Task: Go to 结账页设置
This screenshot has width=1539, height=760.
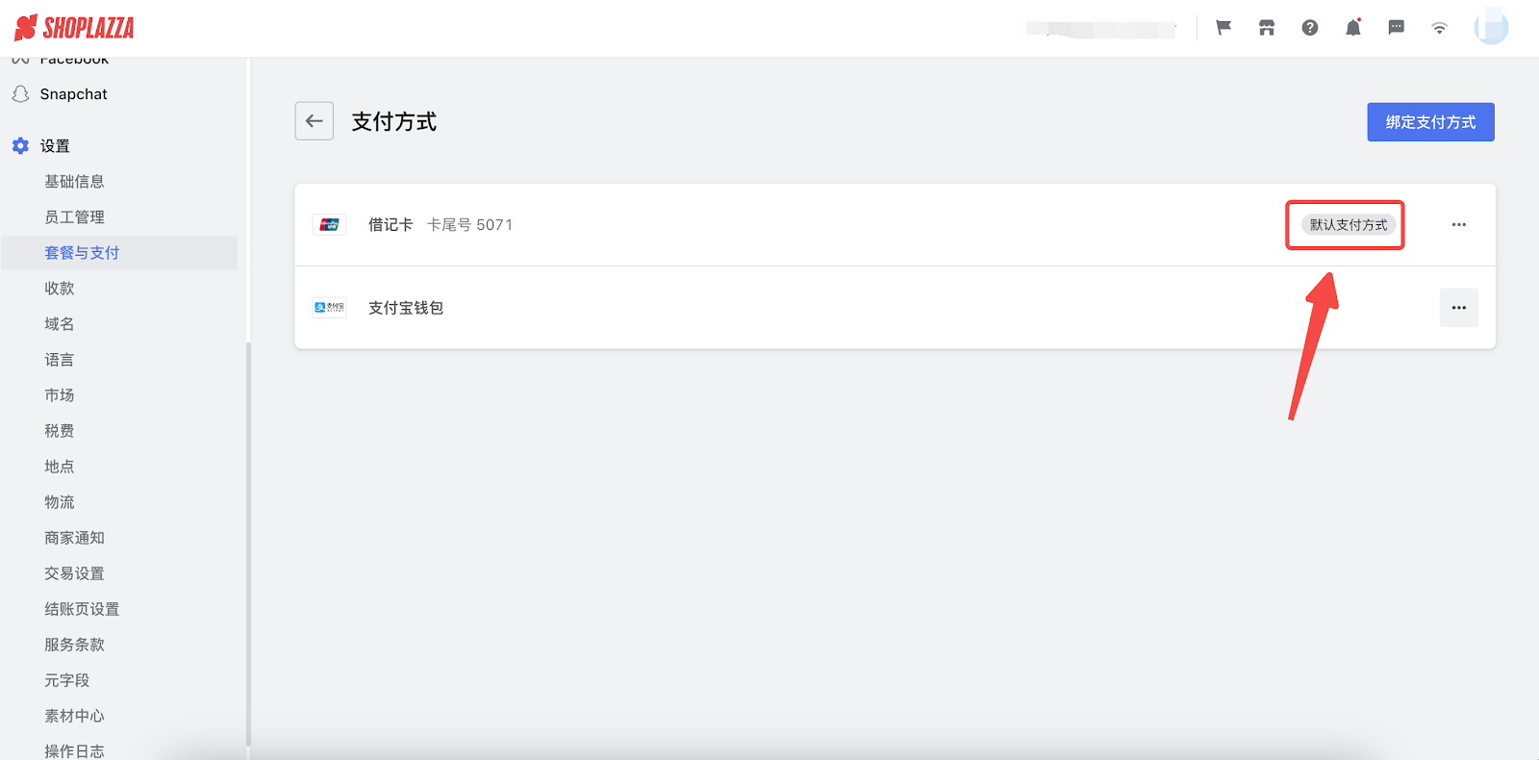Action: click(x=82, y=609)
